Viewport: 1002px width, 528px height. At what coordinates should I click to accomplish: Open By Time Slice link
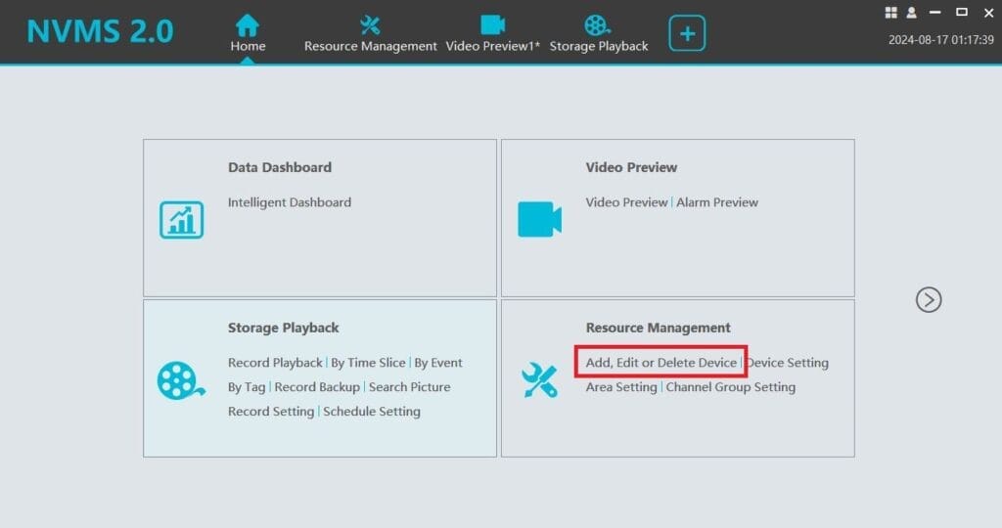click(x=368, y=363)
